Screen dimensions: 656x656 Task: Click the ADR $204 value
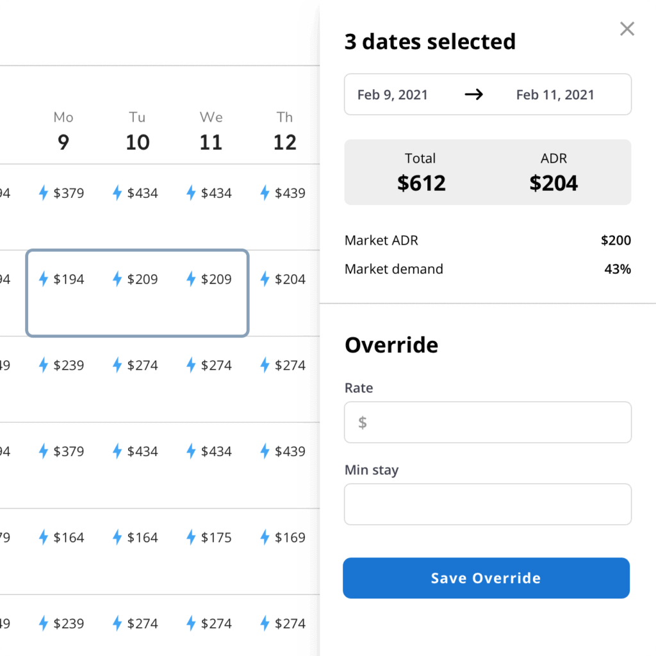click(553, 183)
